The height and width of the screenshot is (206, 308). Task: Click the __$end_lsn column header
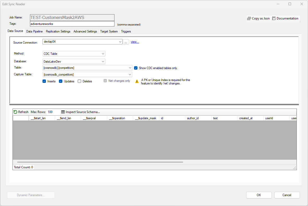point(68,118)
